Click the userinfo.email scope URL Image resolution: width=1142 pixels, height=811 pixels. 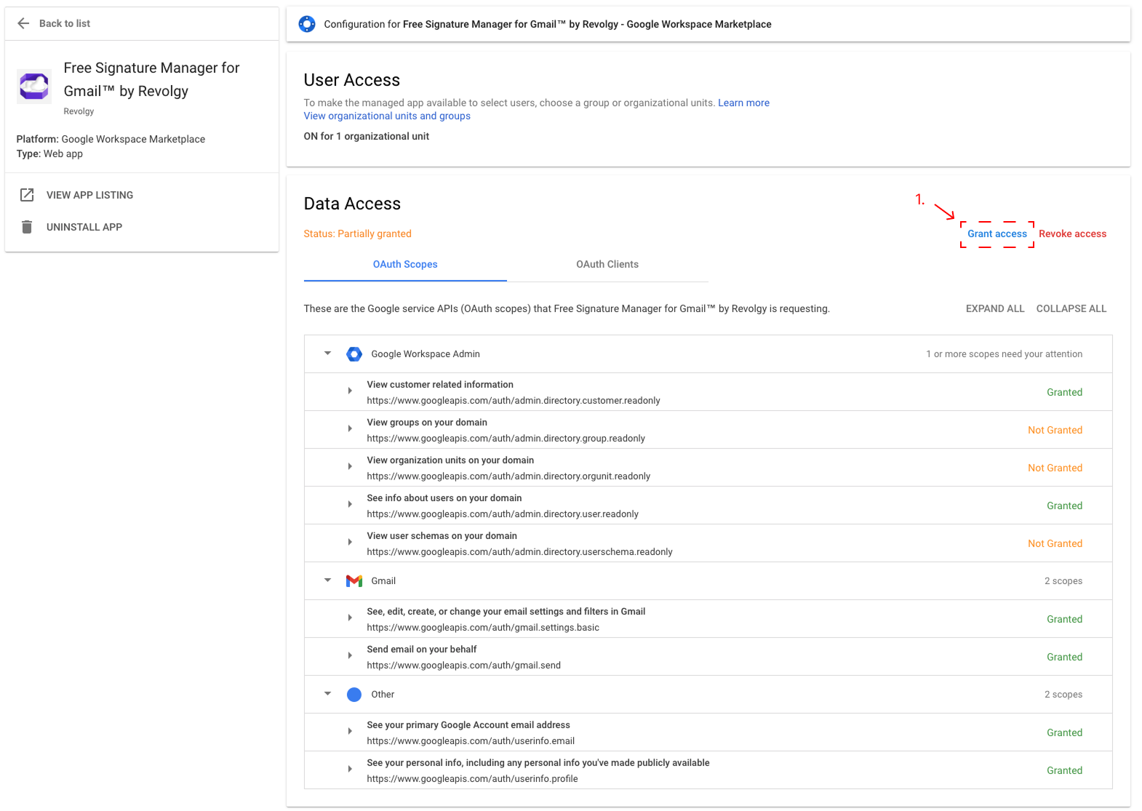coord(471,741)
